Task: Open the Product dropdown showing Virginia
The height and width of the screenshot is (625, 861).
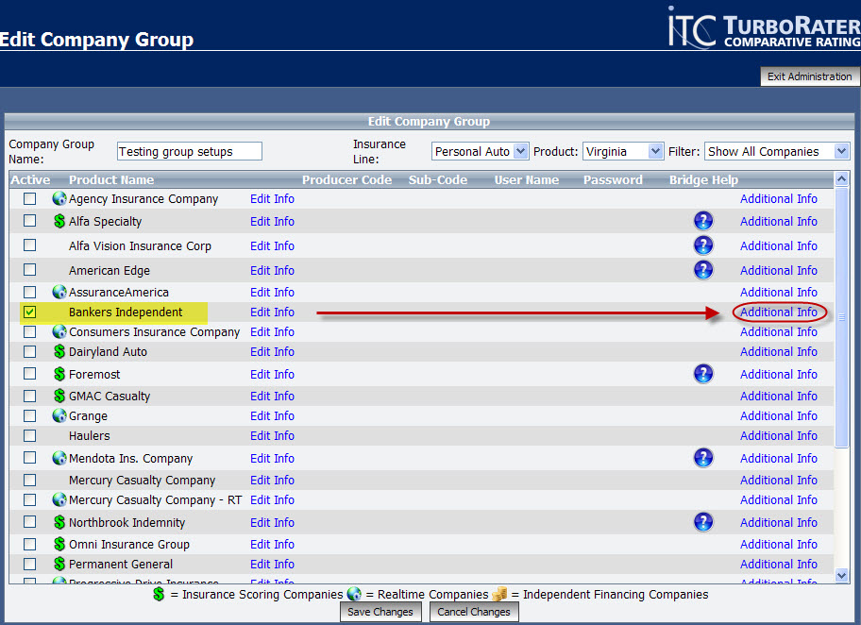Action: [623, 151]
